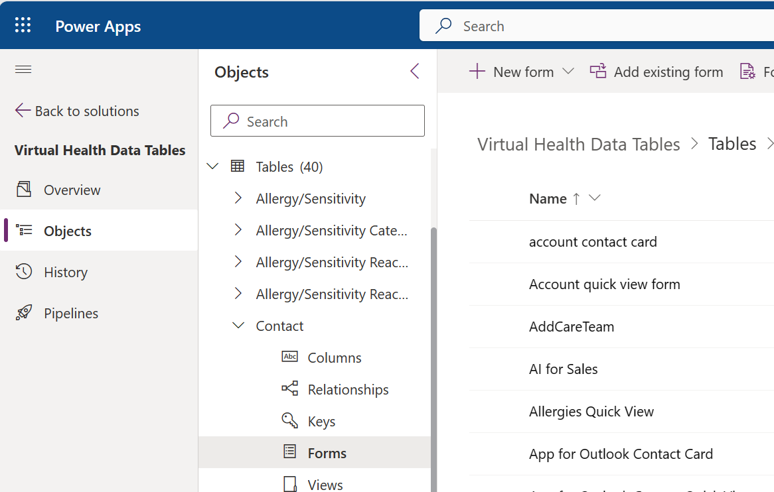Open AddCareTeam form

[572, 327]
